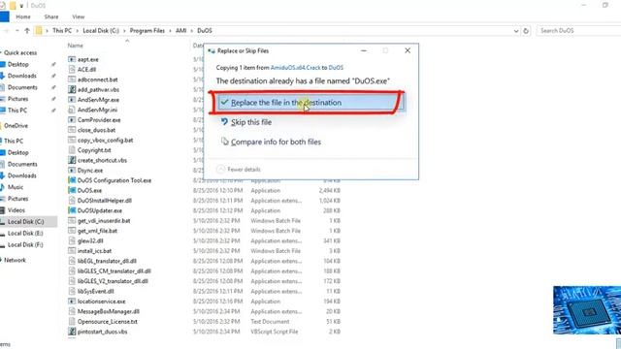Select the adbconnect.bat file icon
Image resolution: width=621 pixels, height=349 pixels.
[x=72, y=79]
